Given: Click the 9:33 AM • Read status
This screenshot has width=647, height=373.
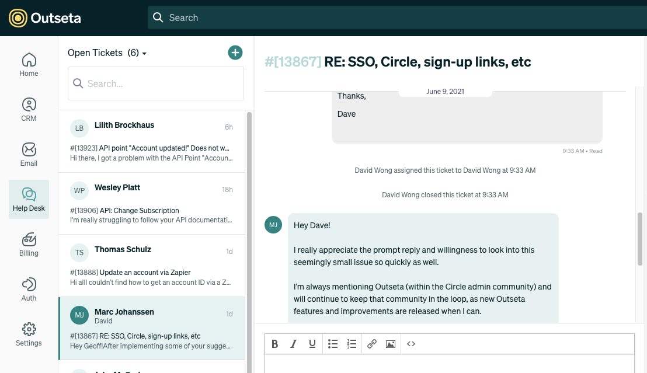Looking at the screenshot, I should [x=582, y=151].
